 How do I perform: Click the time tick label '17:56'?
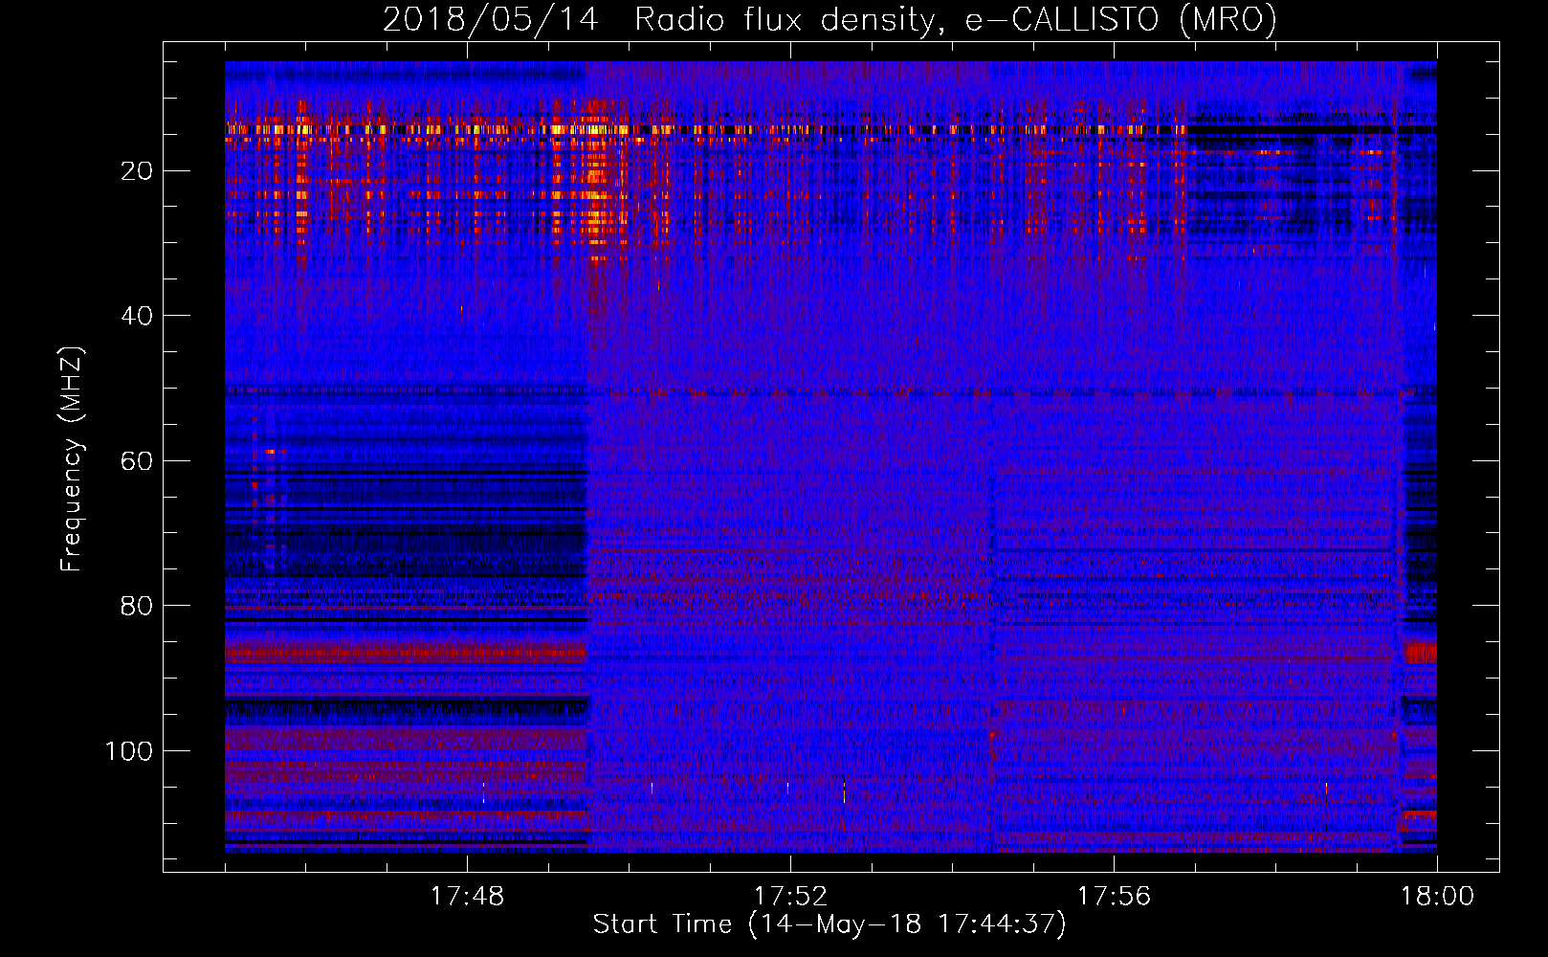1114,897
